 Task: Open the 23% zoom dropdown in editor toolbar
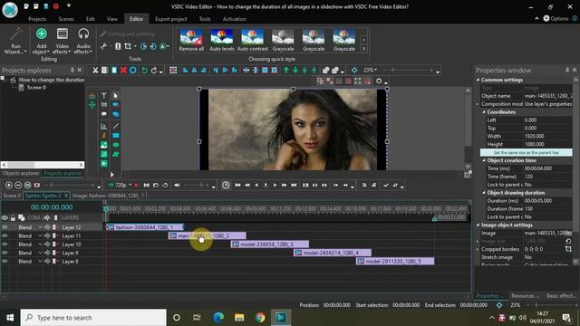point(370,70)
